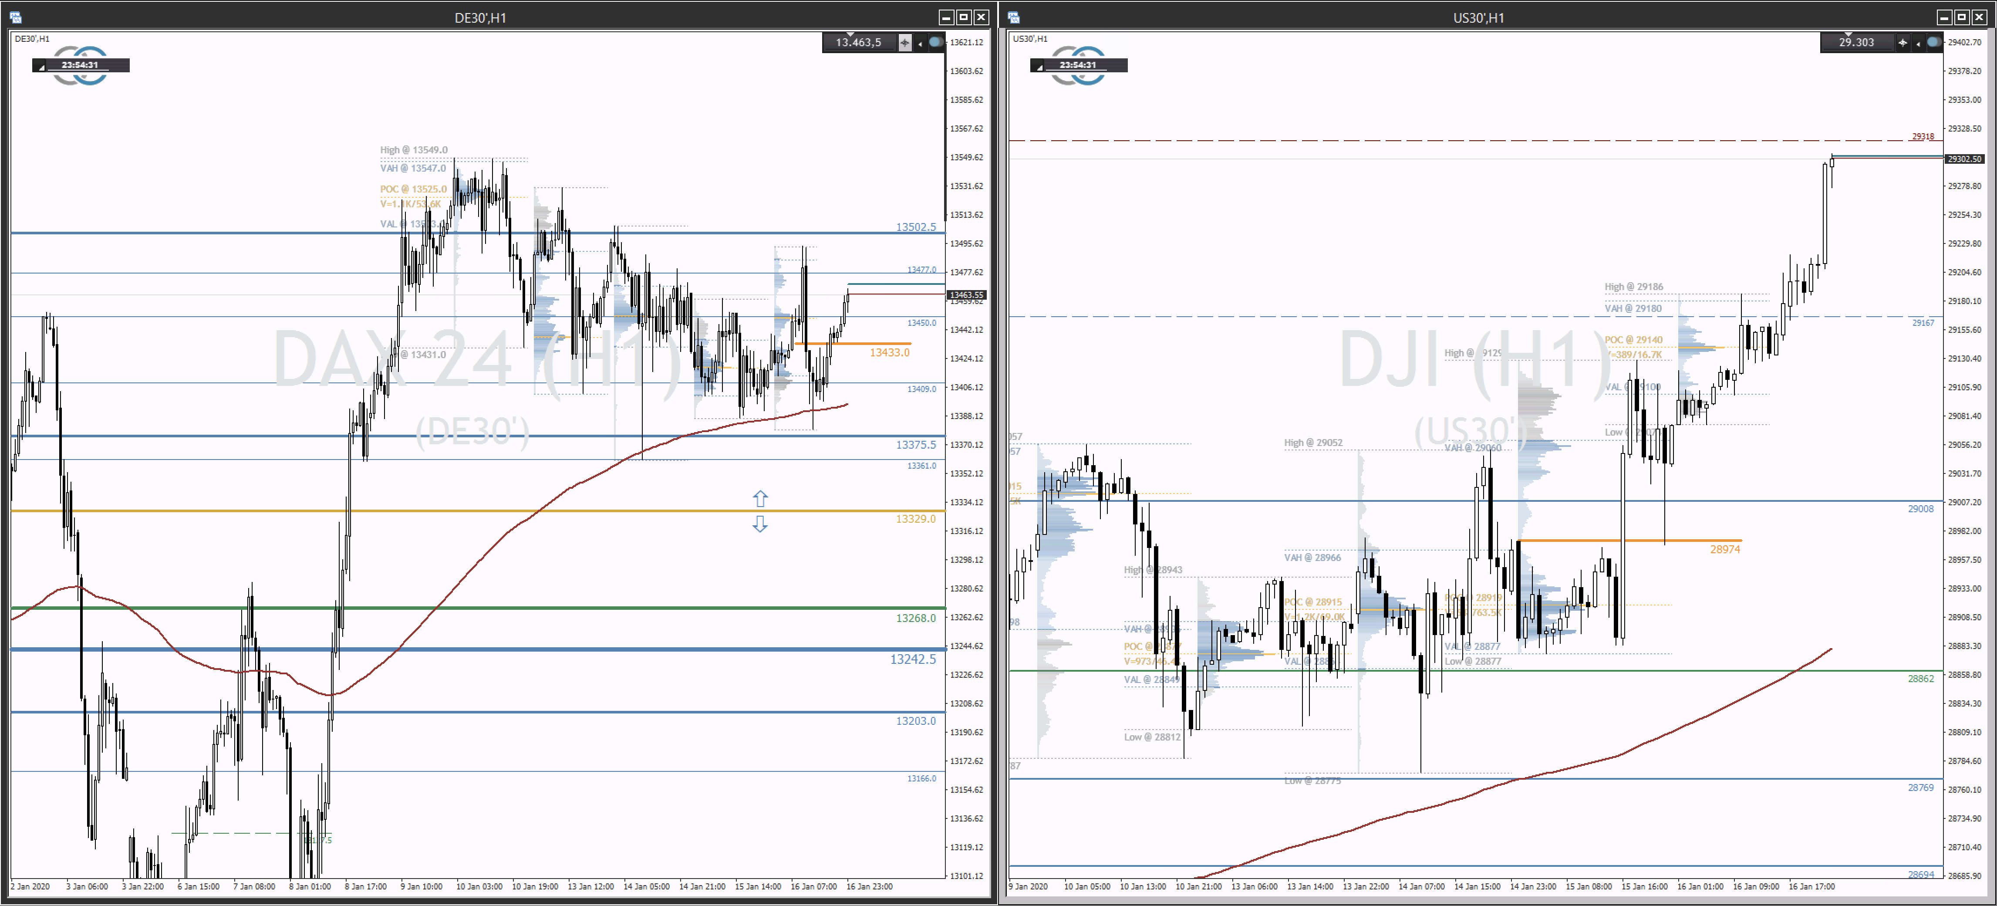Select High @ 13549.0 profile label
Image resolution: width=1997 pixels, height=906 pixels.
[414, 150]
